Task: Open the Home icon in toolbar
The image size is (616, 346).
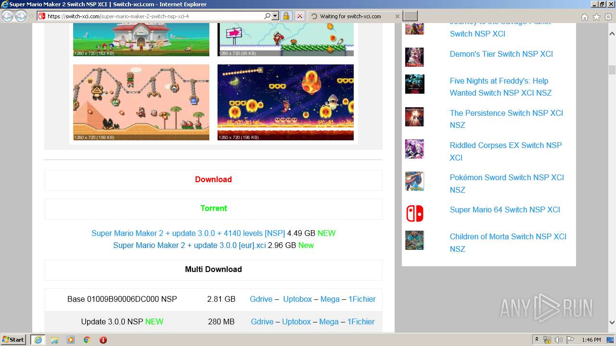Action: coord(584,17)
